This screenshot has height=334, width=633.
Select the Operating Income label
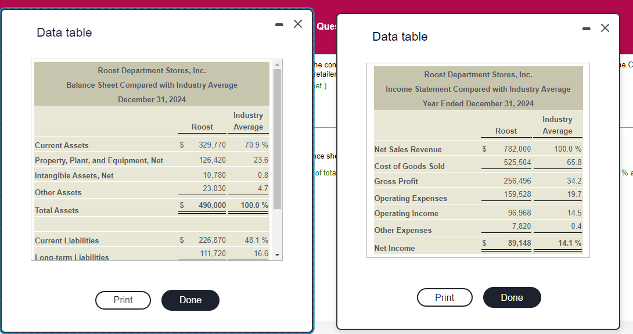pos(406,213)
